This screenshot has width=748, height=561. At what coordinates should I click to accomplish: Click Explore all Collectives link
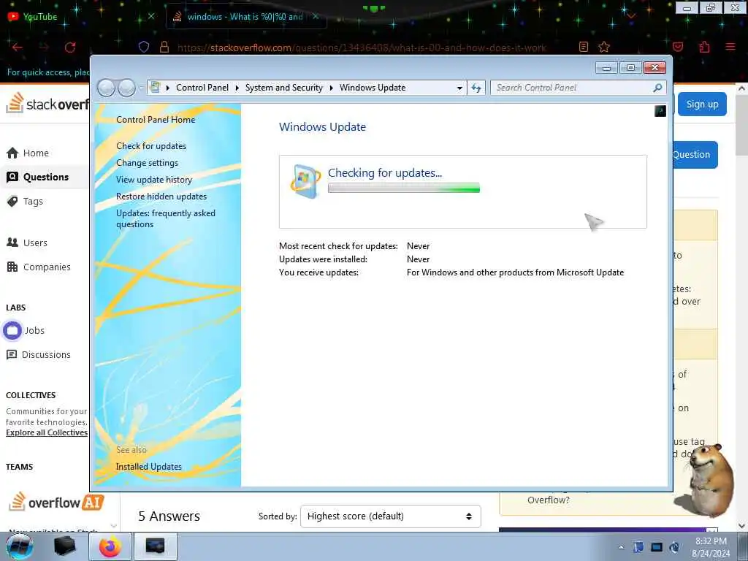click(47, 432)
